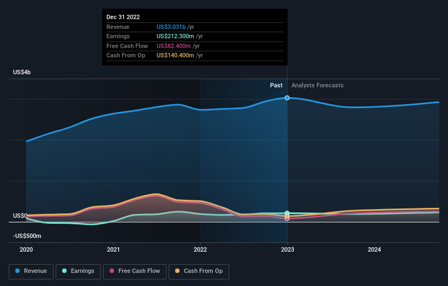Toggle the Cash From Op legend button
Viewport: 448px width, 286px height.
tap(199, 271)
